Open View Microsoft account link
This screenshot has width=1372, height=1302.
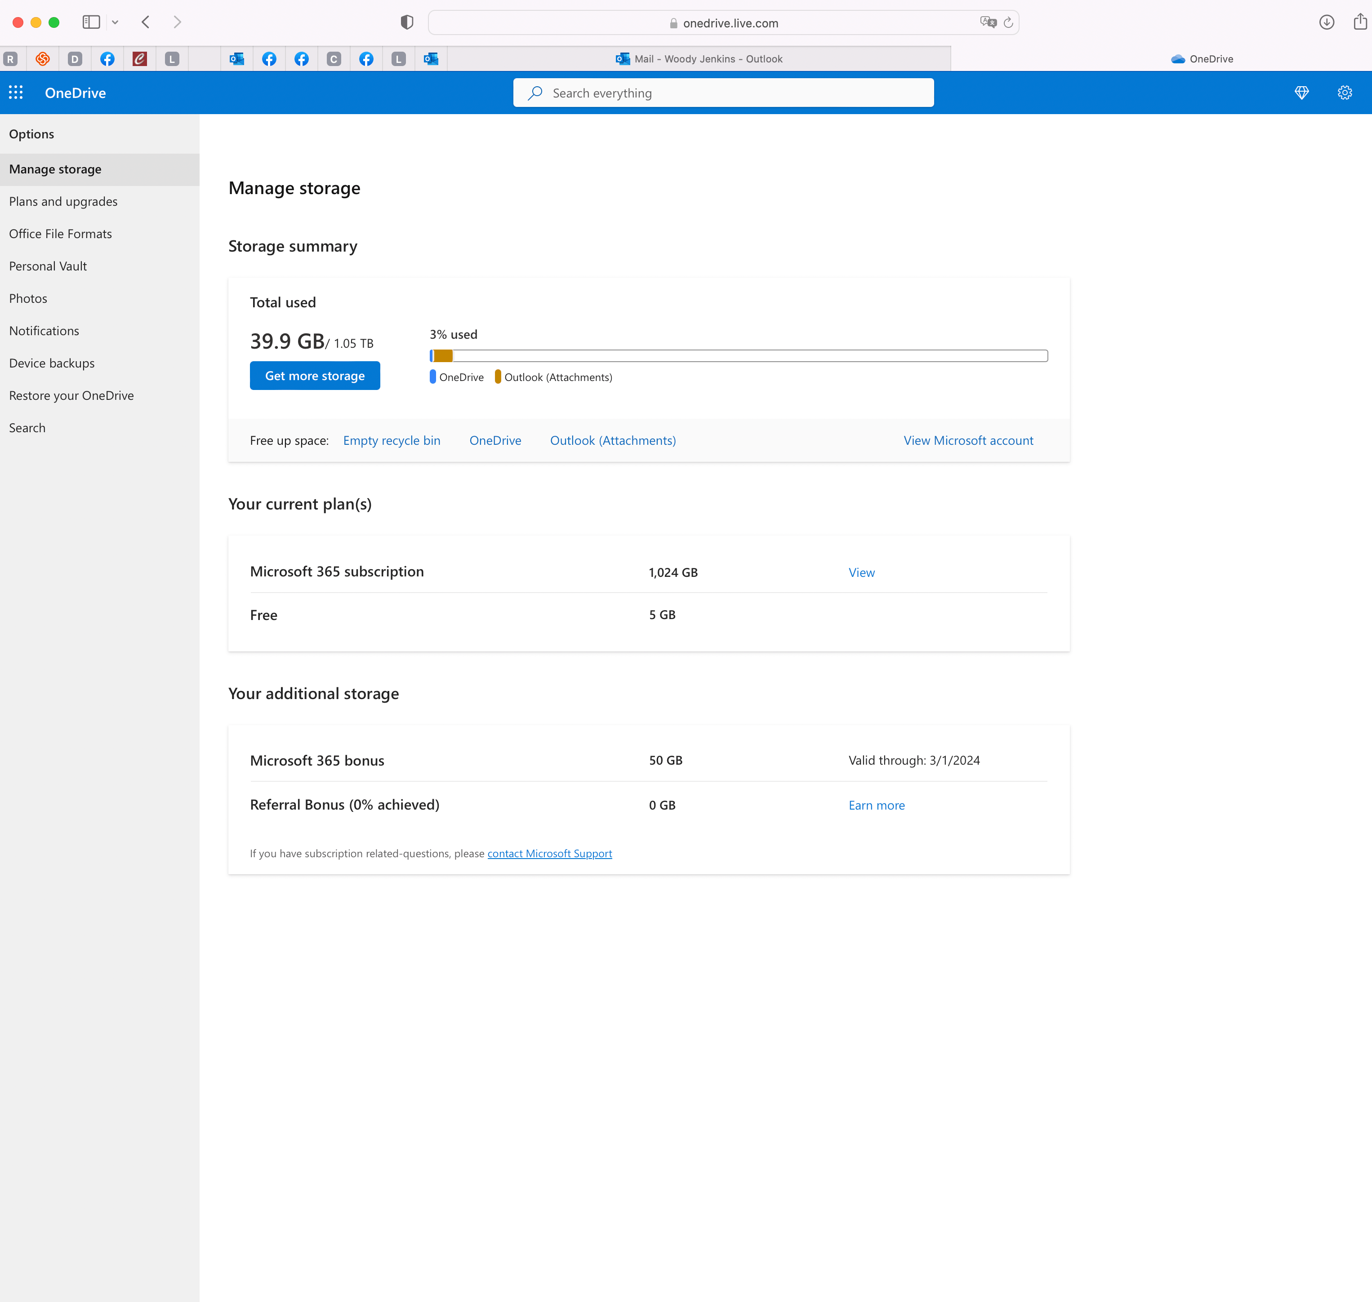[x=968, y=441]
